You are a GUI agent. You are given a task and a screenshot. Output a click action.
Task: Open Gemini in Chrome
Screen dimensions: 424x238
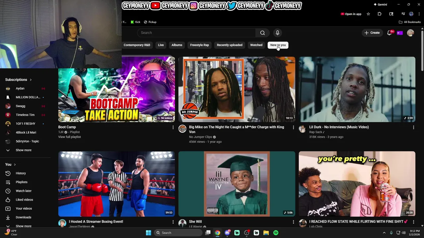(380, 5)
